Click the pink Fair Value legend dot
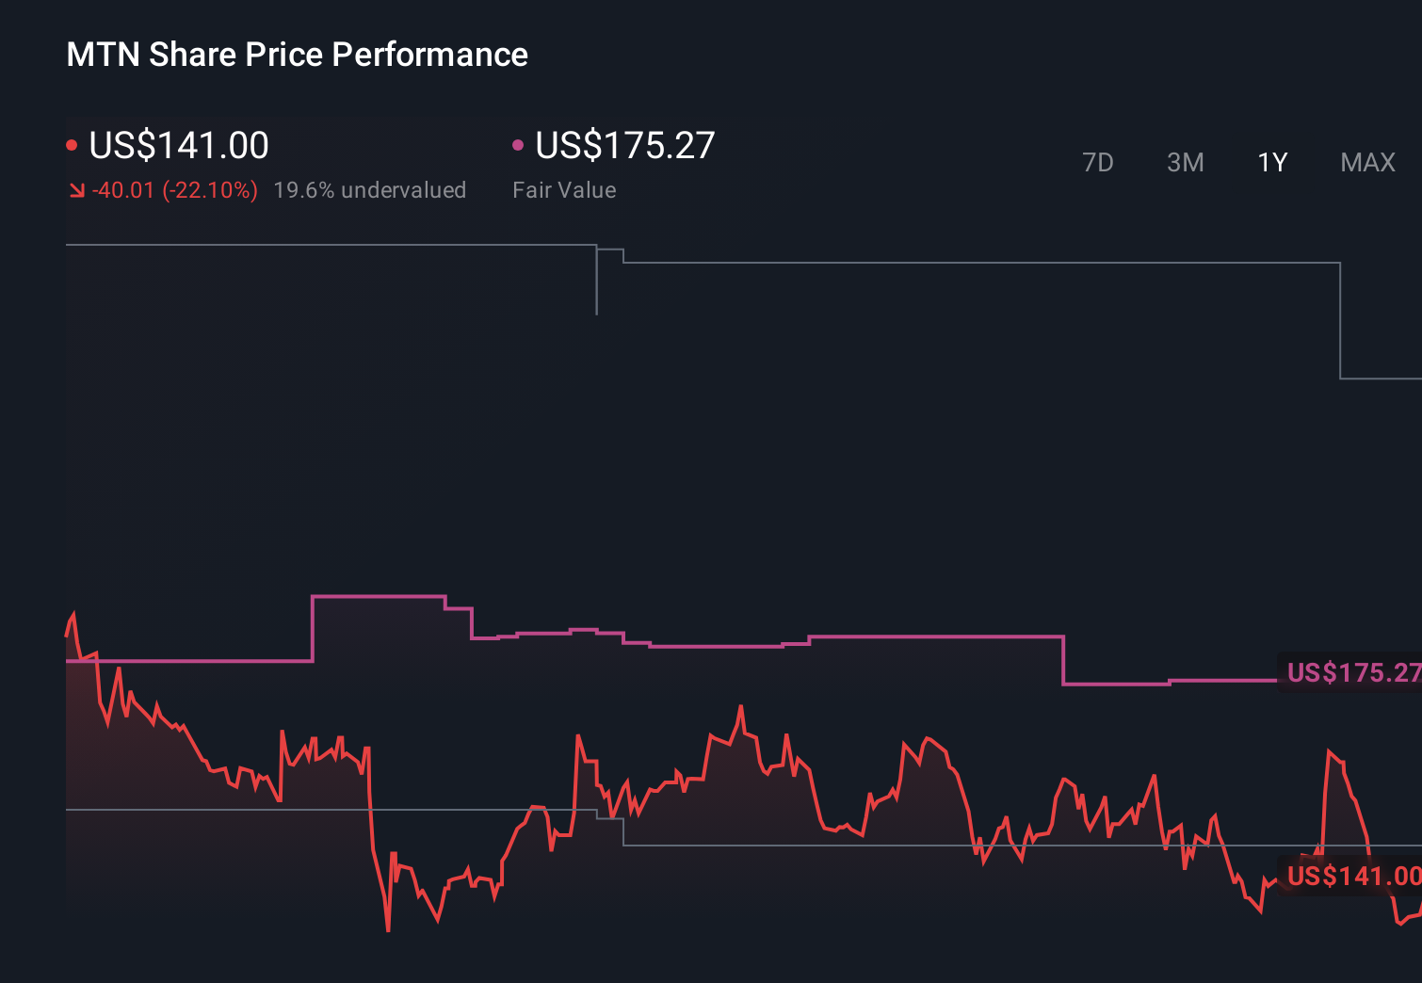This screenshot has height=983, width=1422. (x=518, y=145)
